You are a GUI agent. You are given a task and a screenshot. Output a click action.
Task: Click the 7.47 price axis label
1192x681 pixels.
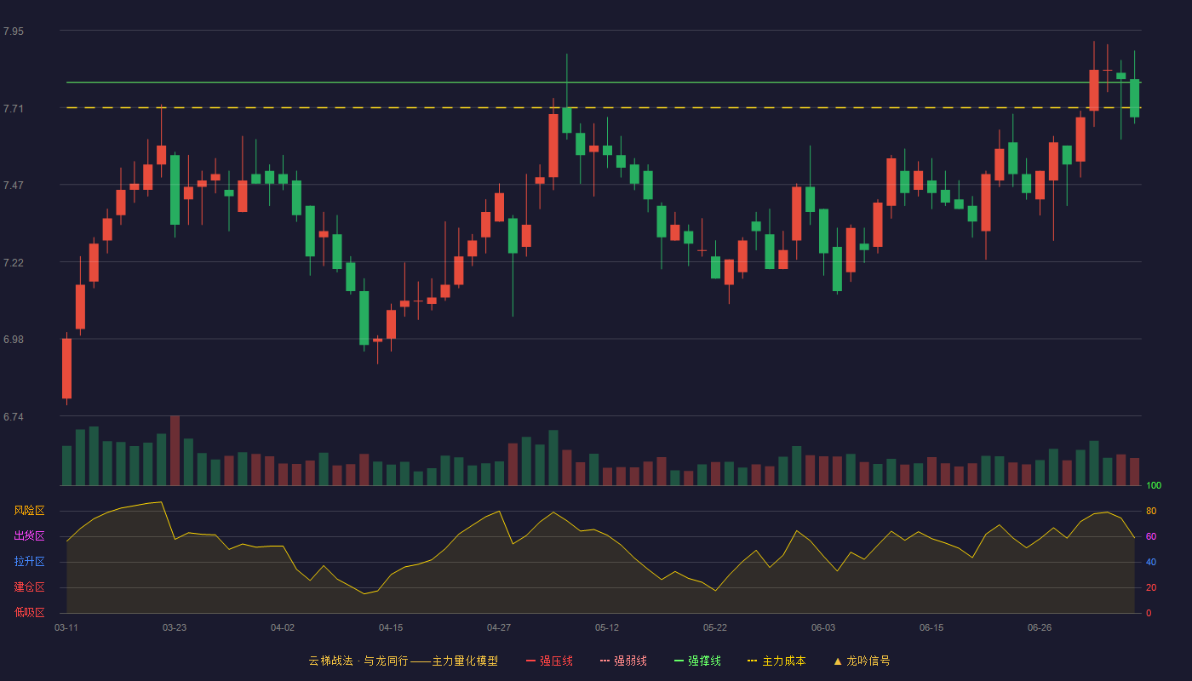point(14,185)
